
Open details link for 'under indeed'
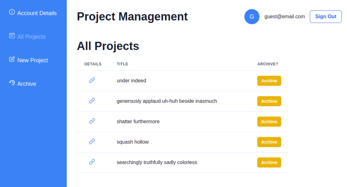tap(92, 80)
